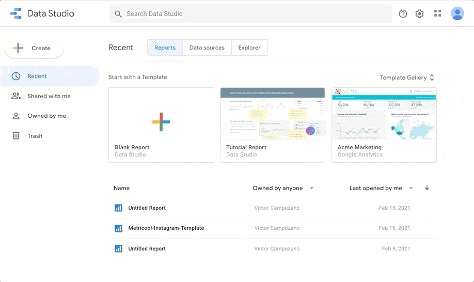Select the Reports tab

coord(165,48)
